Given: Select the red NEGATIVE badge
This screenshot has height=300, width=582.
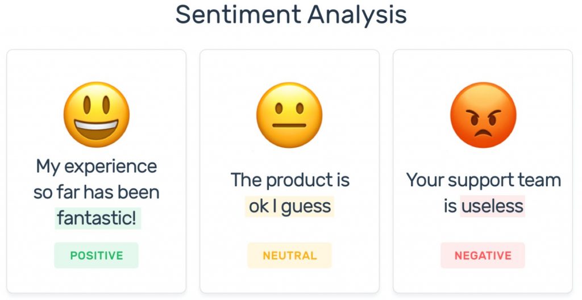Looking at the screenshot, I should coord(483,256).
